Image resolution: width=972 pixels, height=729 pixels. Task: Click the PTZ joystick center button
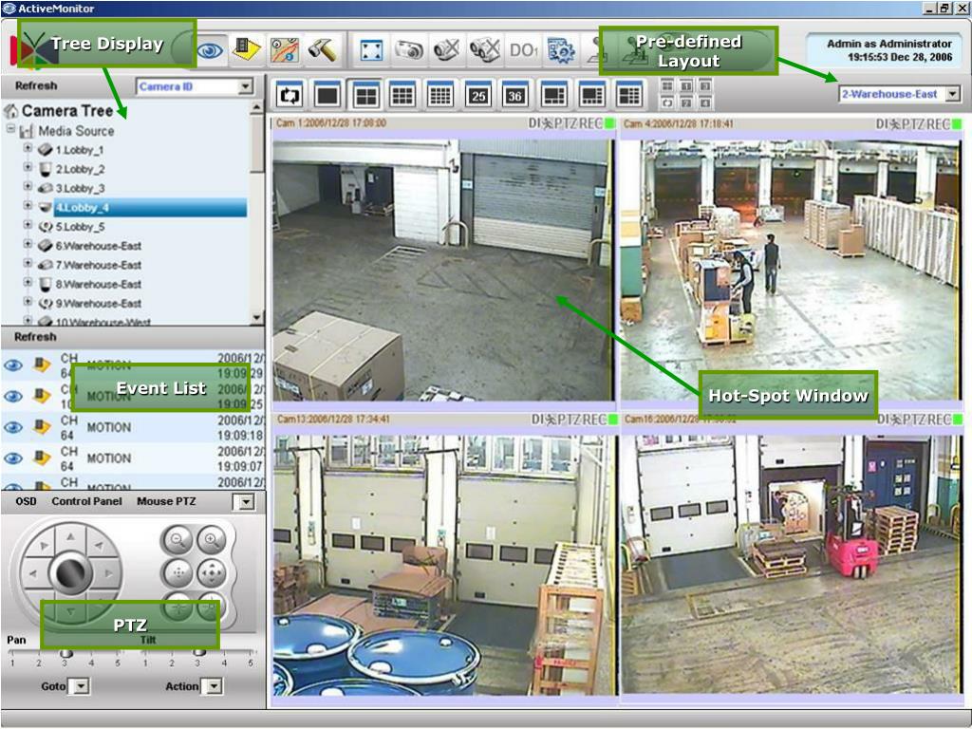[71, 573]
